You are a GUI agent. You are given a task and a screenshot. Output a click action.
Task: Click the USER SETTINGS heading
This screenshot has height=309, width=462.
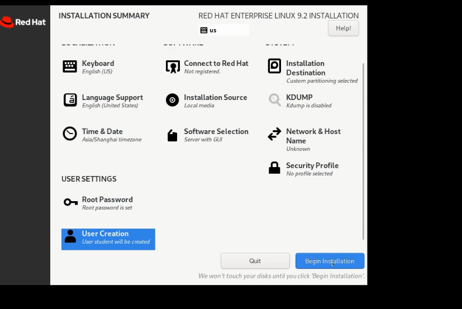[89, 179]
